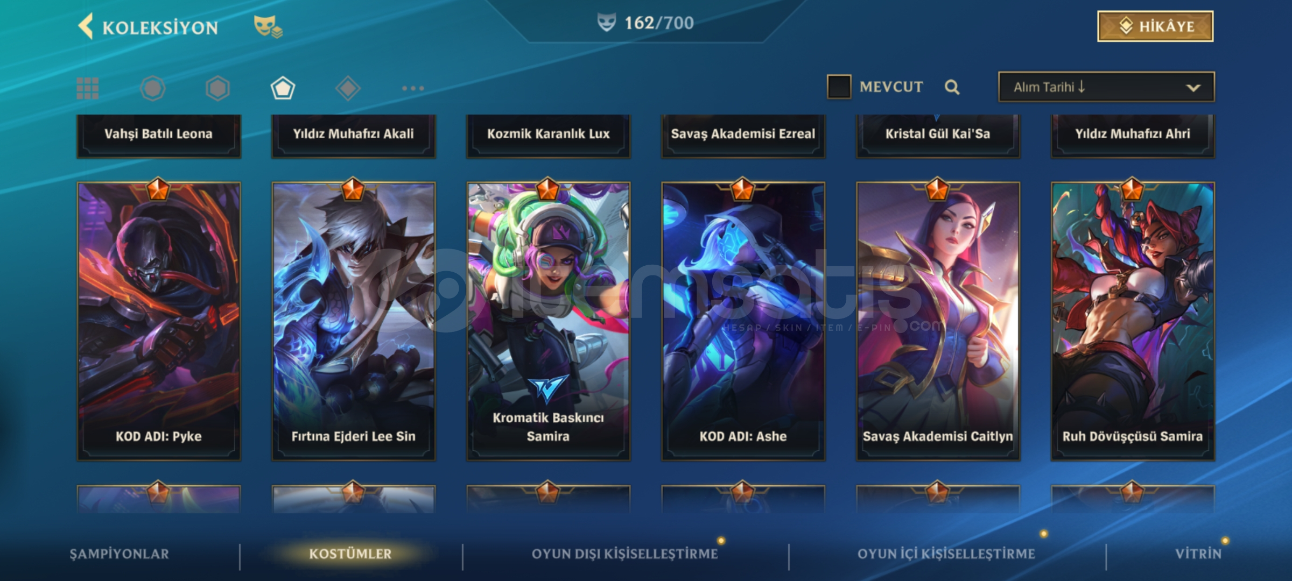Toggle the MEVCUT checkbox

click(x=839, y=87)
